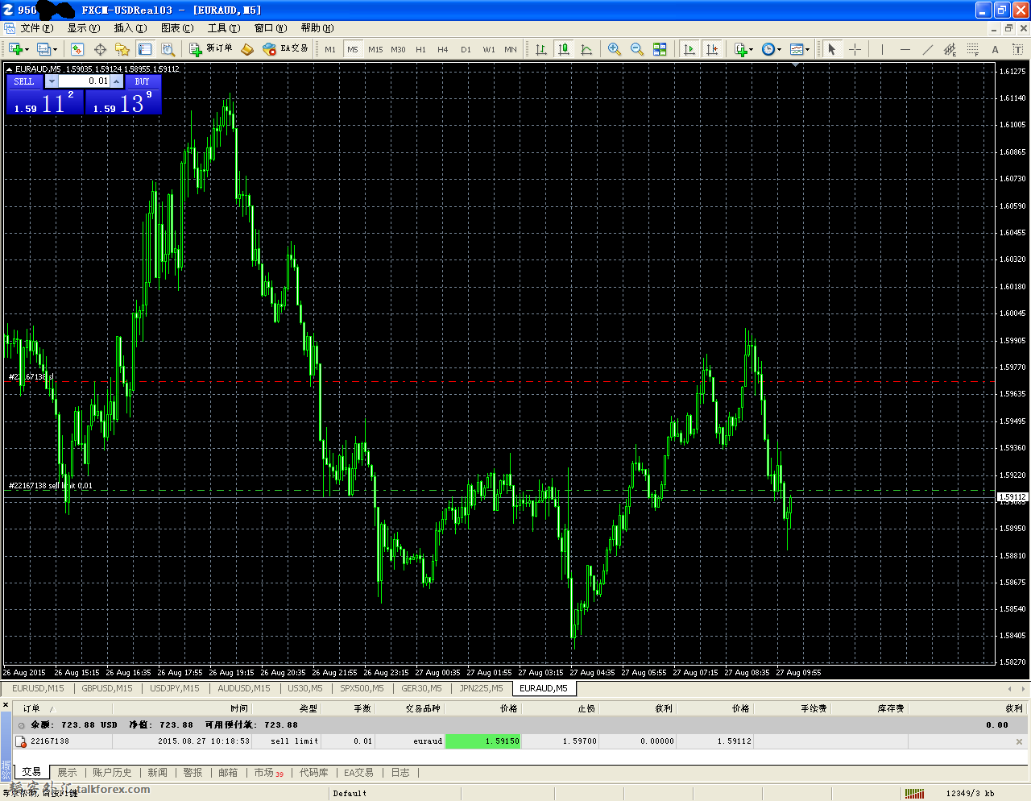Select the text label tool

(x=1018, y=49)
